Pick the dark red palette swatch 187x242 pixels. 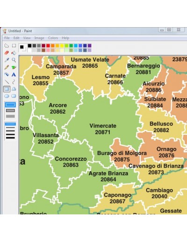click(43, 45)
